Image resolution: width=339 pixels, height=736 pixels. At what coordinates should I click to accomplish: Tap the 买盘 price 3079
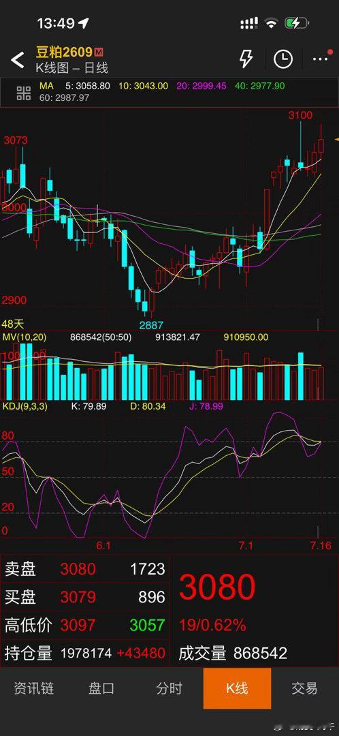click(x=78, y=597)
